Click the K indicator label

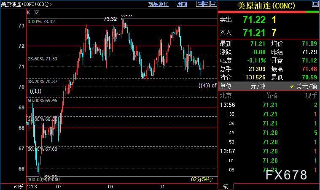29,13
